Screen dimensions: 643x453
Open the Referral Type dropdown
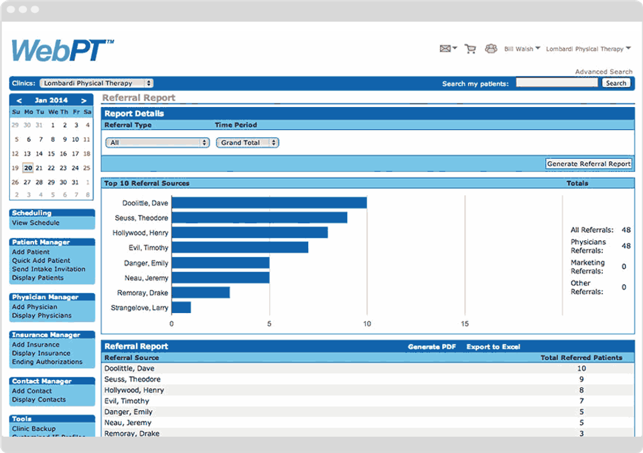pyautogui.click(x=158, y=143)
